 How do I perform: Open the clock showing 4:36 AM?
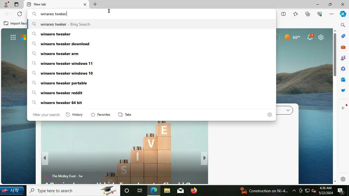(x=326, y=191)
